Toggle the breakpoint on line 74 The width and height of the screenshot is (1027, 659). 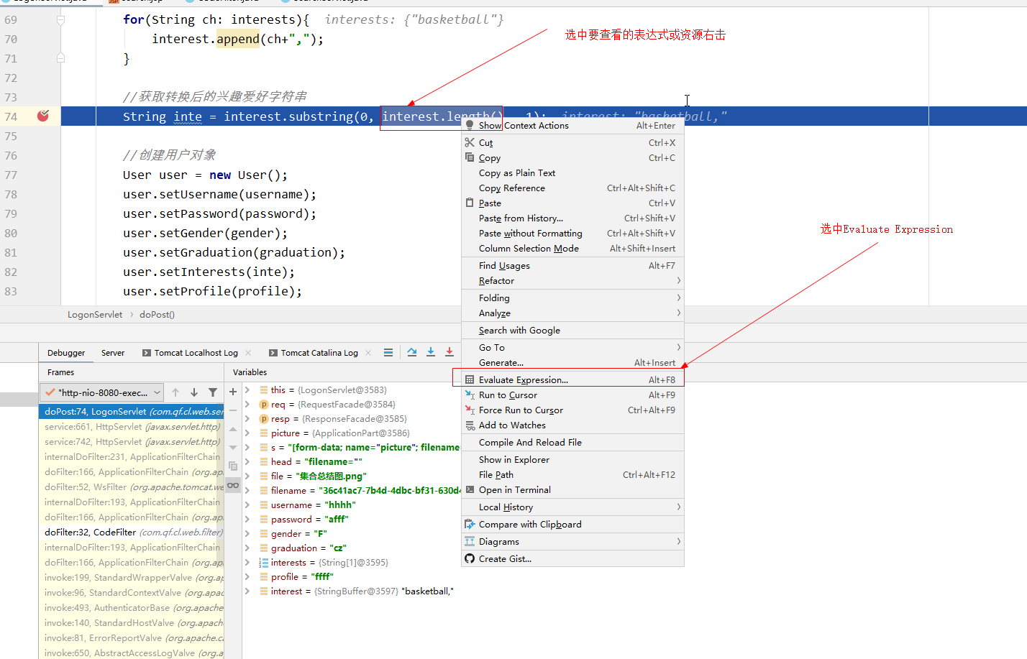click(43, 116)
